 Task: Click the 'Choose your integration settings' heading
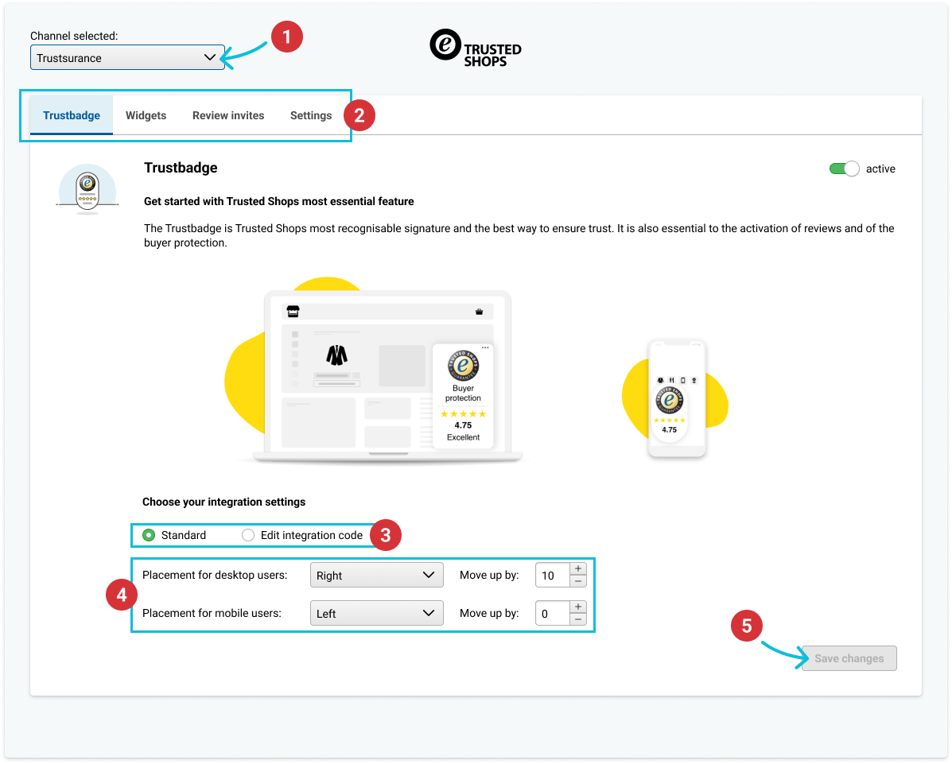(x=223, y=502)
